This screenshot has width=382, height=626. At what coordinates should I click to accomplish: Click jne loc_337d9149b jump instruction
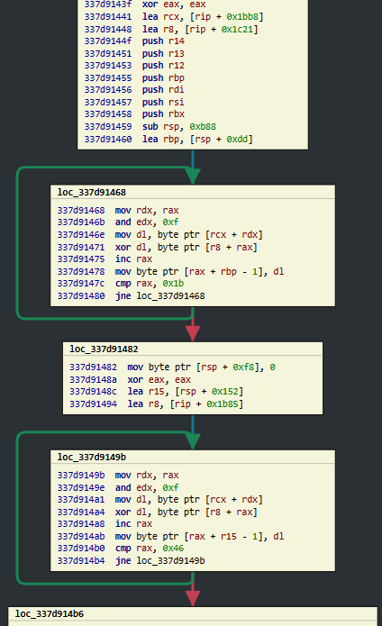coord(131,560)
